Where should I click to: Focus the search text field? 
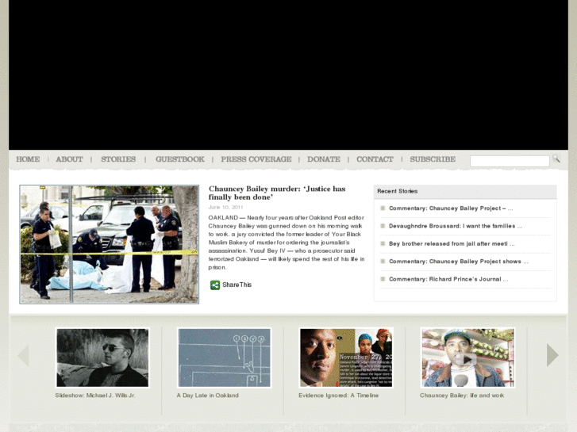[x=510, y=161]
